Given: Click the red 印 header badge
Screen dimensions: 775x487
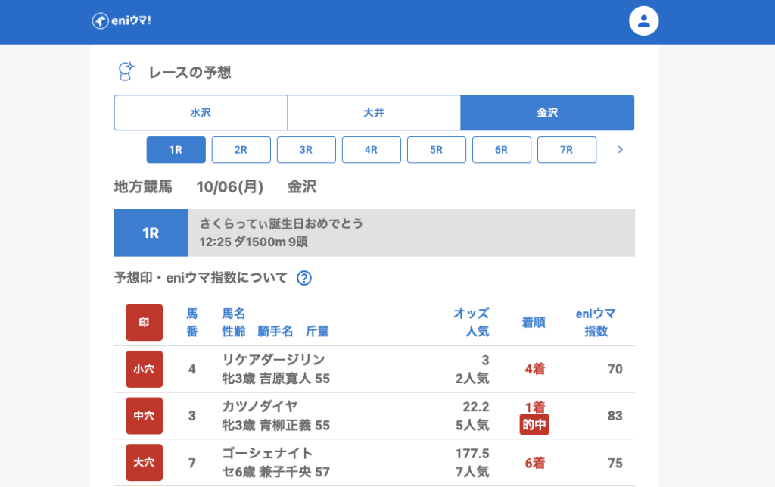Looking at the screenshot, I should (144, 323).
